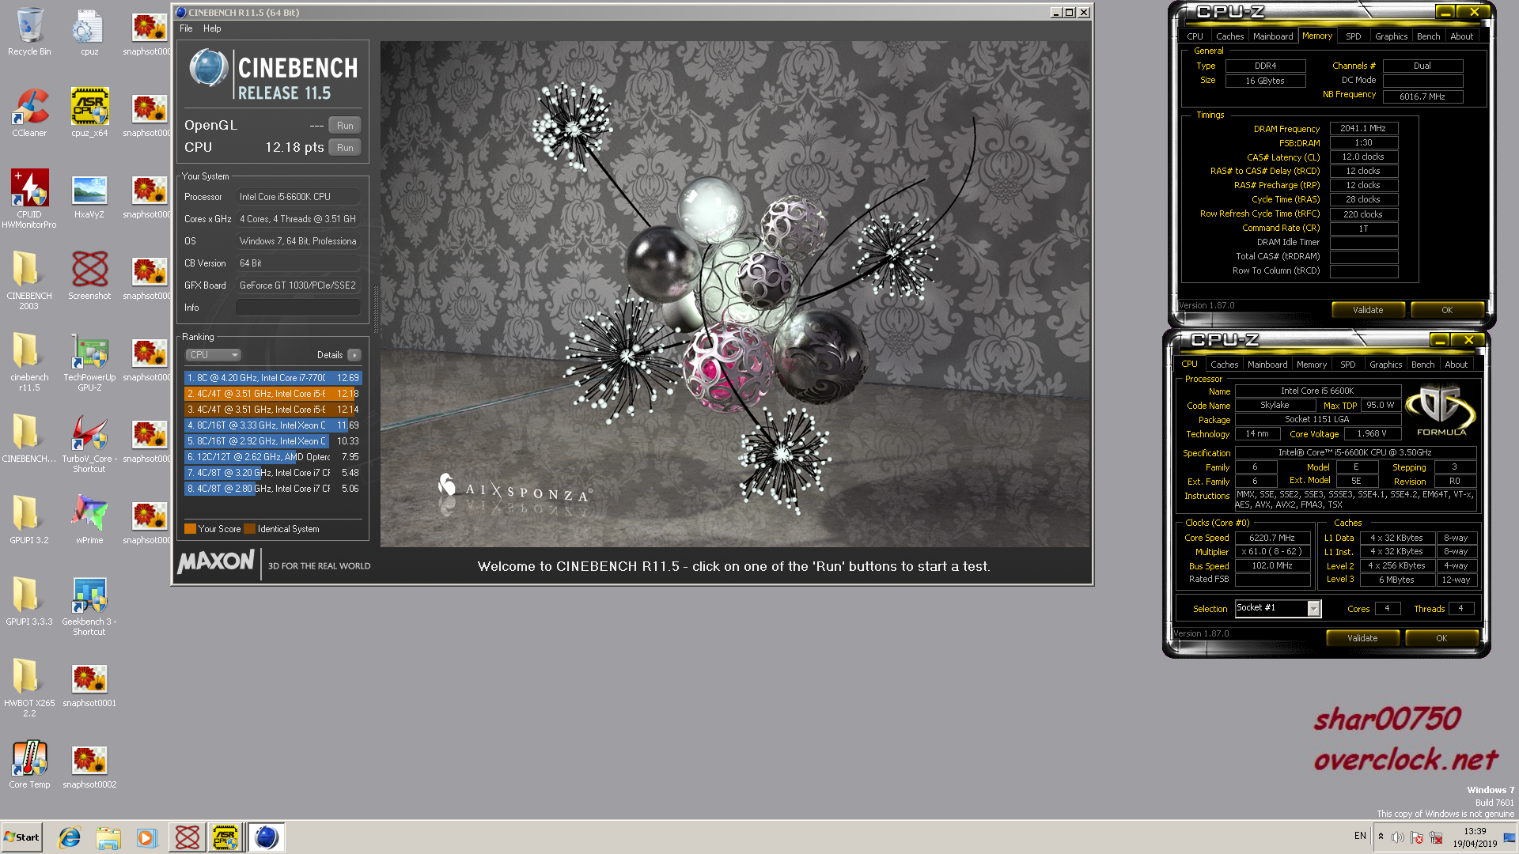Switch to CPU tab in upper CPU-Z
The image size is (1519, 854).
point(1195,36)
